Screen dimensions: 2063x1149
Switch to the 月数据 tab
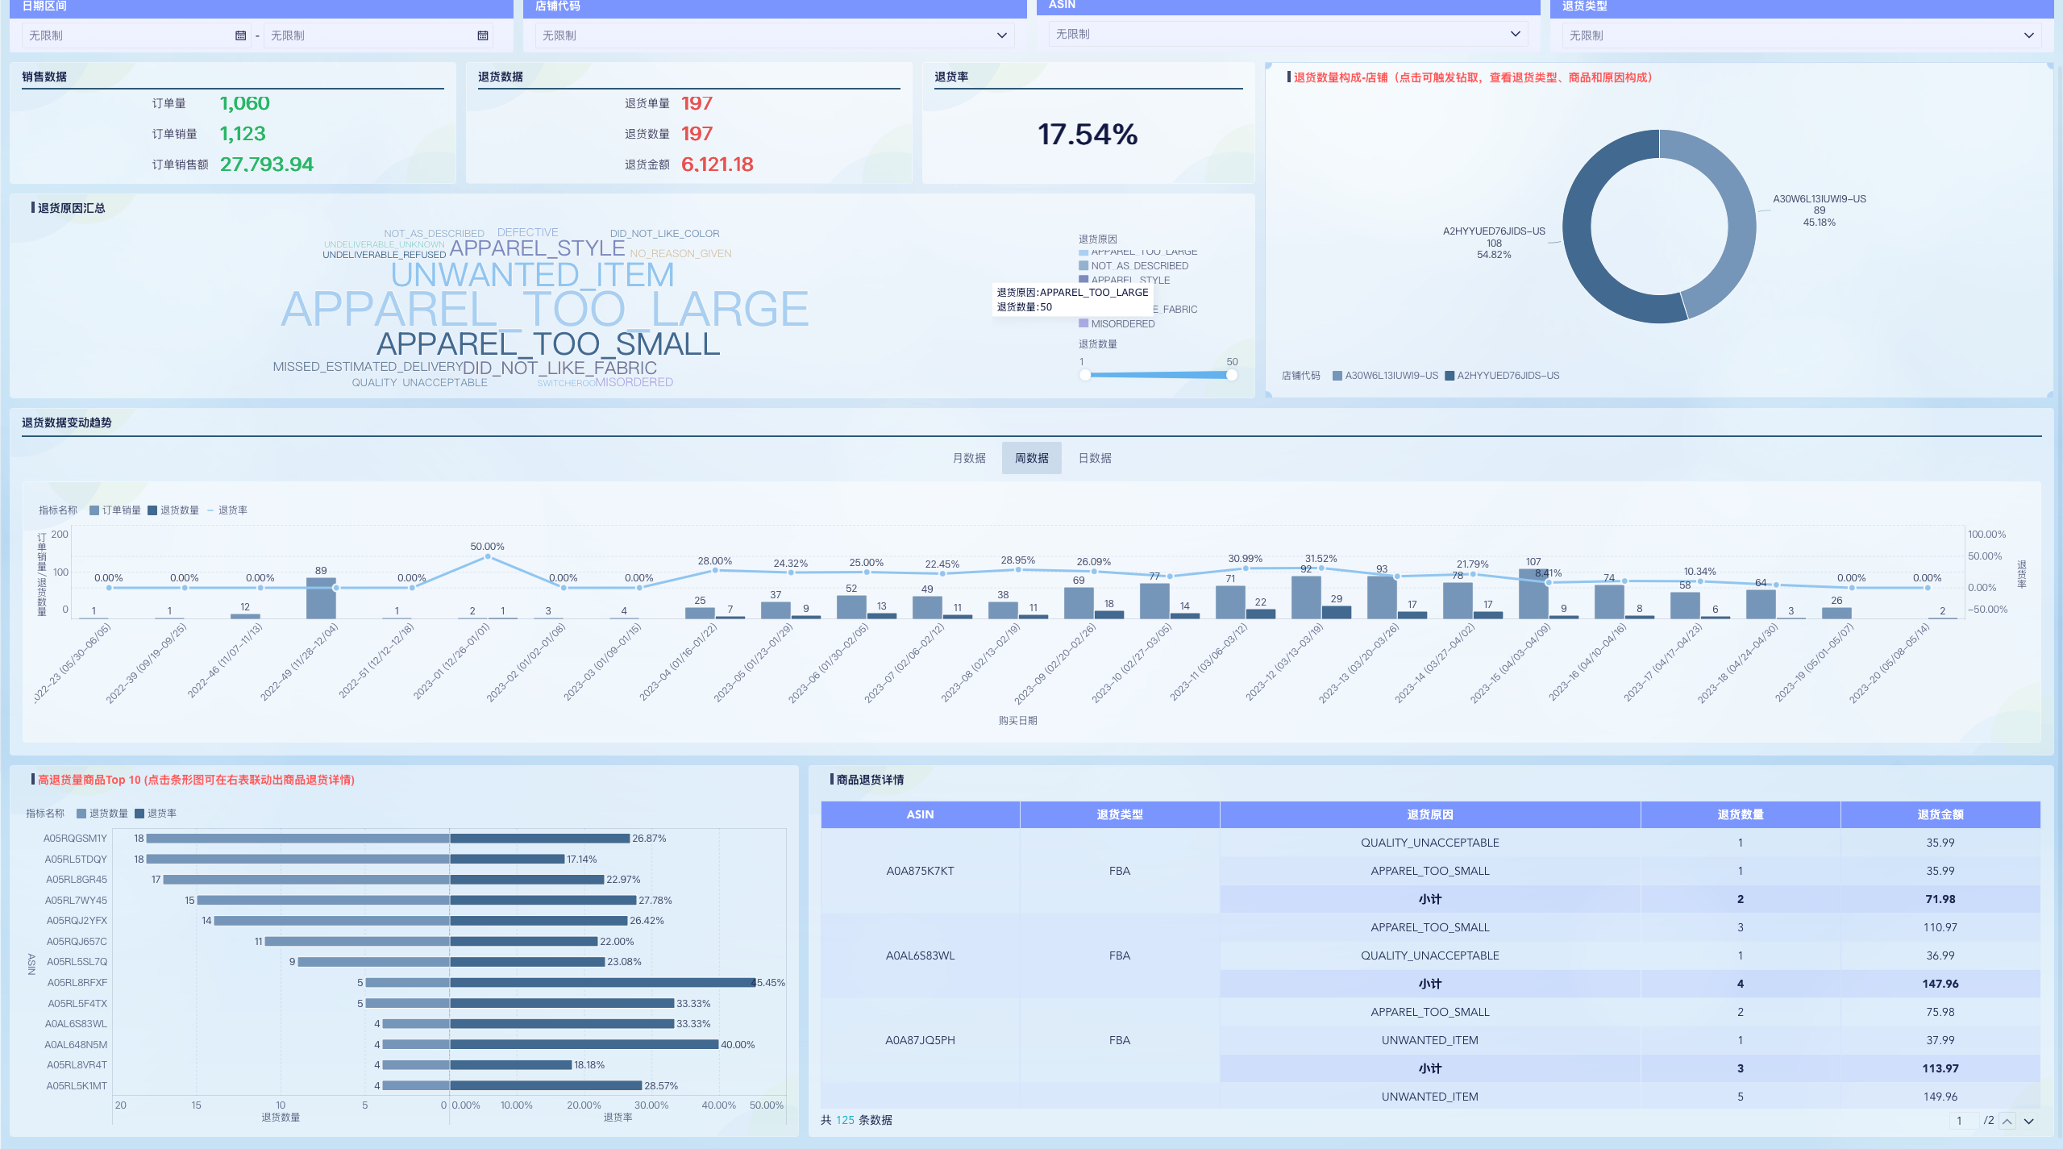(968, 458)
